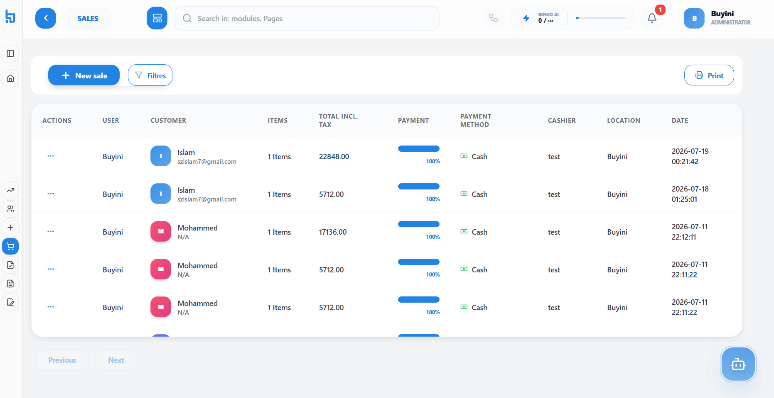Open the analytics trend icon in sidebar
The height and width of the screenshot is (398, 774).
click(10, 190)
